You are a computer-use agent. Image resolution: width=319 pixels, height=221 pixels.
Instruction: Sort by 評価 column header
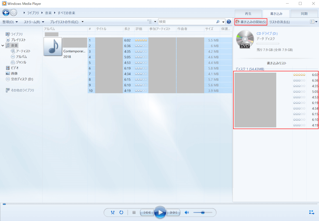tap(141, 29)
